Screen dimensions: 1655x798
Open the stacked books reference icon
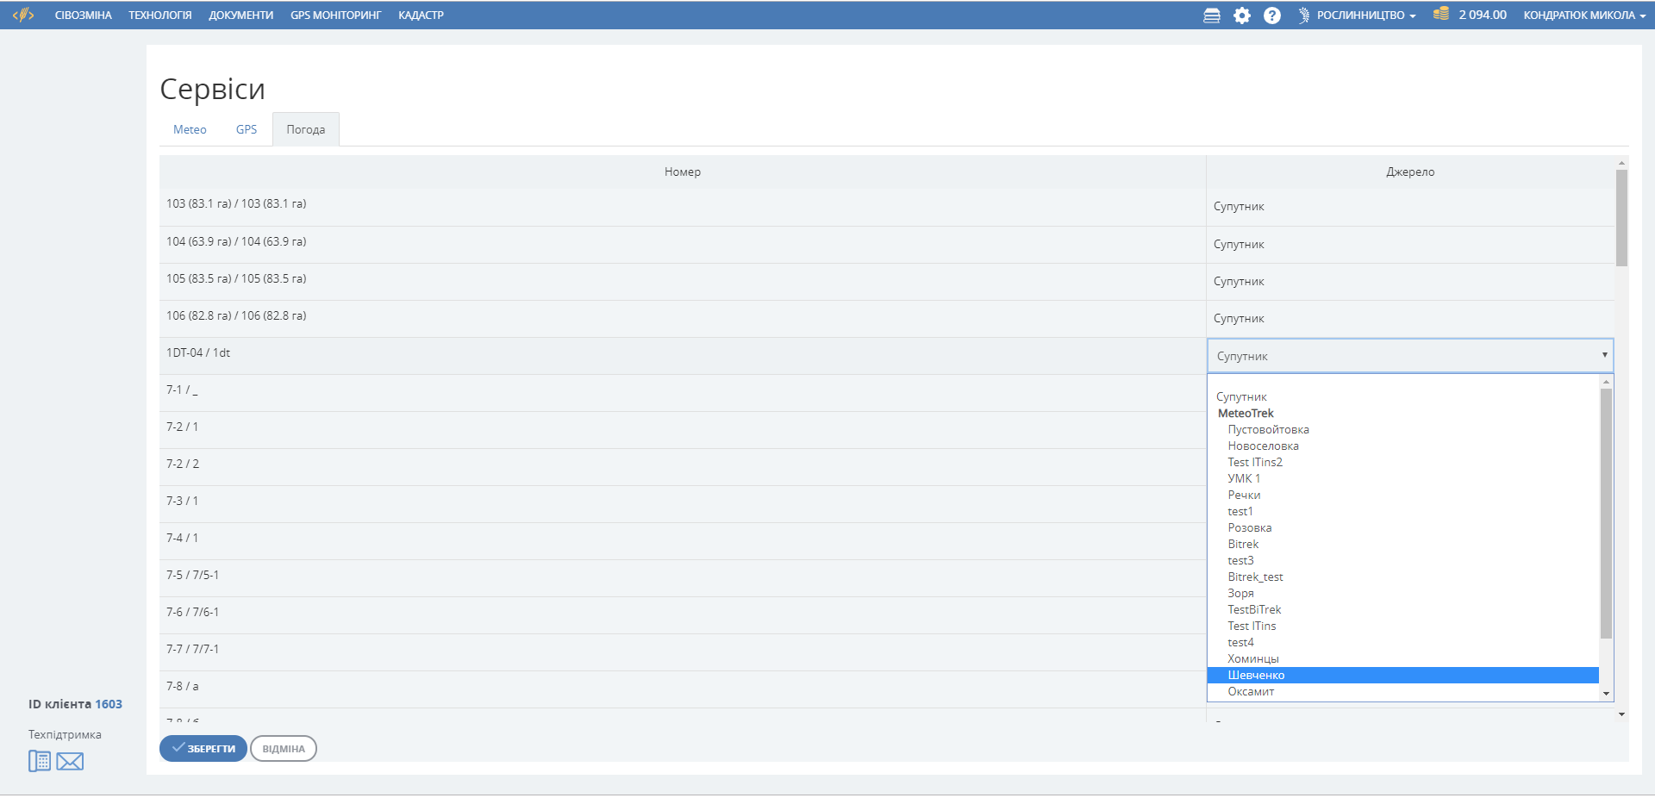(x=1211, y=16)
